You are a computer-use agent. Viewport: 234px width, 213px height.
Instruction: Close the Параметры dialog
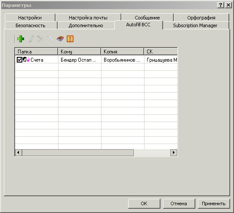pos(228,5)
